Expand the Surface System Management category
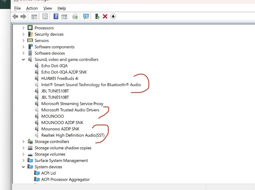This screenshot has width=255, height=190. point(23,161)
